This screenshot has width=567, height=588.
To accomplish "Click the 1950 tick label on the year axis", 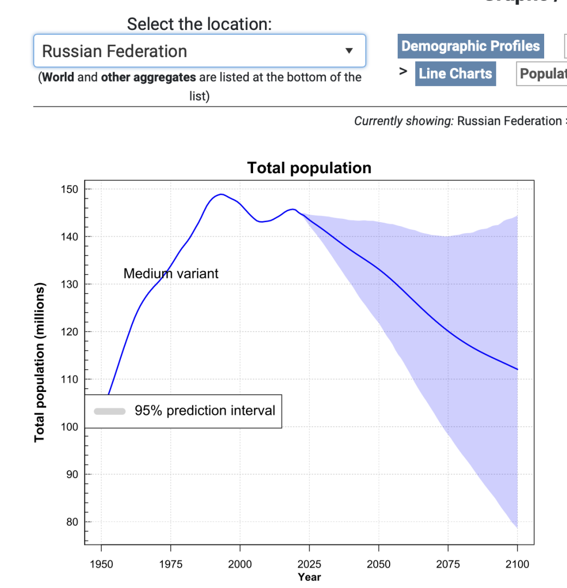I will [101, 564].
